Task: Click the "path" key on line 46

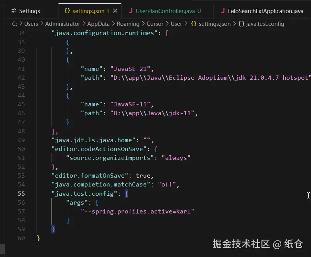Action: point(92,113)
